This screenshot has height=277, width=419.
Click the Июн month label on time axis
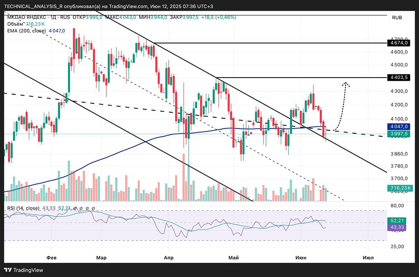tap(301, 258)
